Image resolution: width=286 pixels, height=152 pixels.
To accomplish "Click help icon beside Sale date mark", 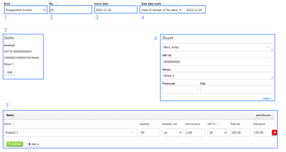I will click(164, 4).
